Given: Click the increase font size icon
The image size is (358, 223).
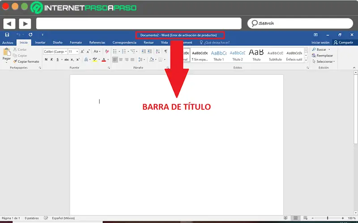Looking at the screenshot, I should tap(82, 52).
